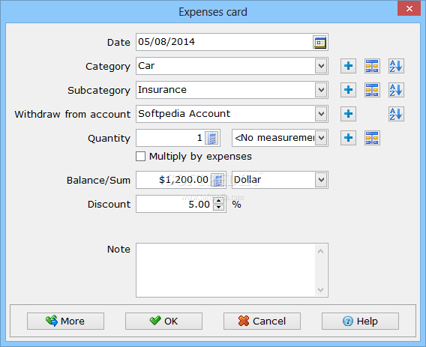This screenshot has width=426, height=347.
Task: Enable Multiply by expenses checkbox
Action: 140,157
